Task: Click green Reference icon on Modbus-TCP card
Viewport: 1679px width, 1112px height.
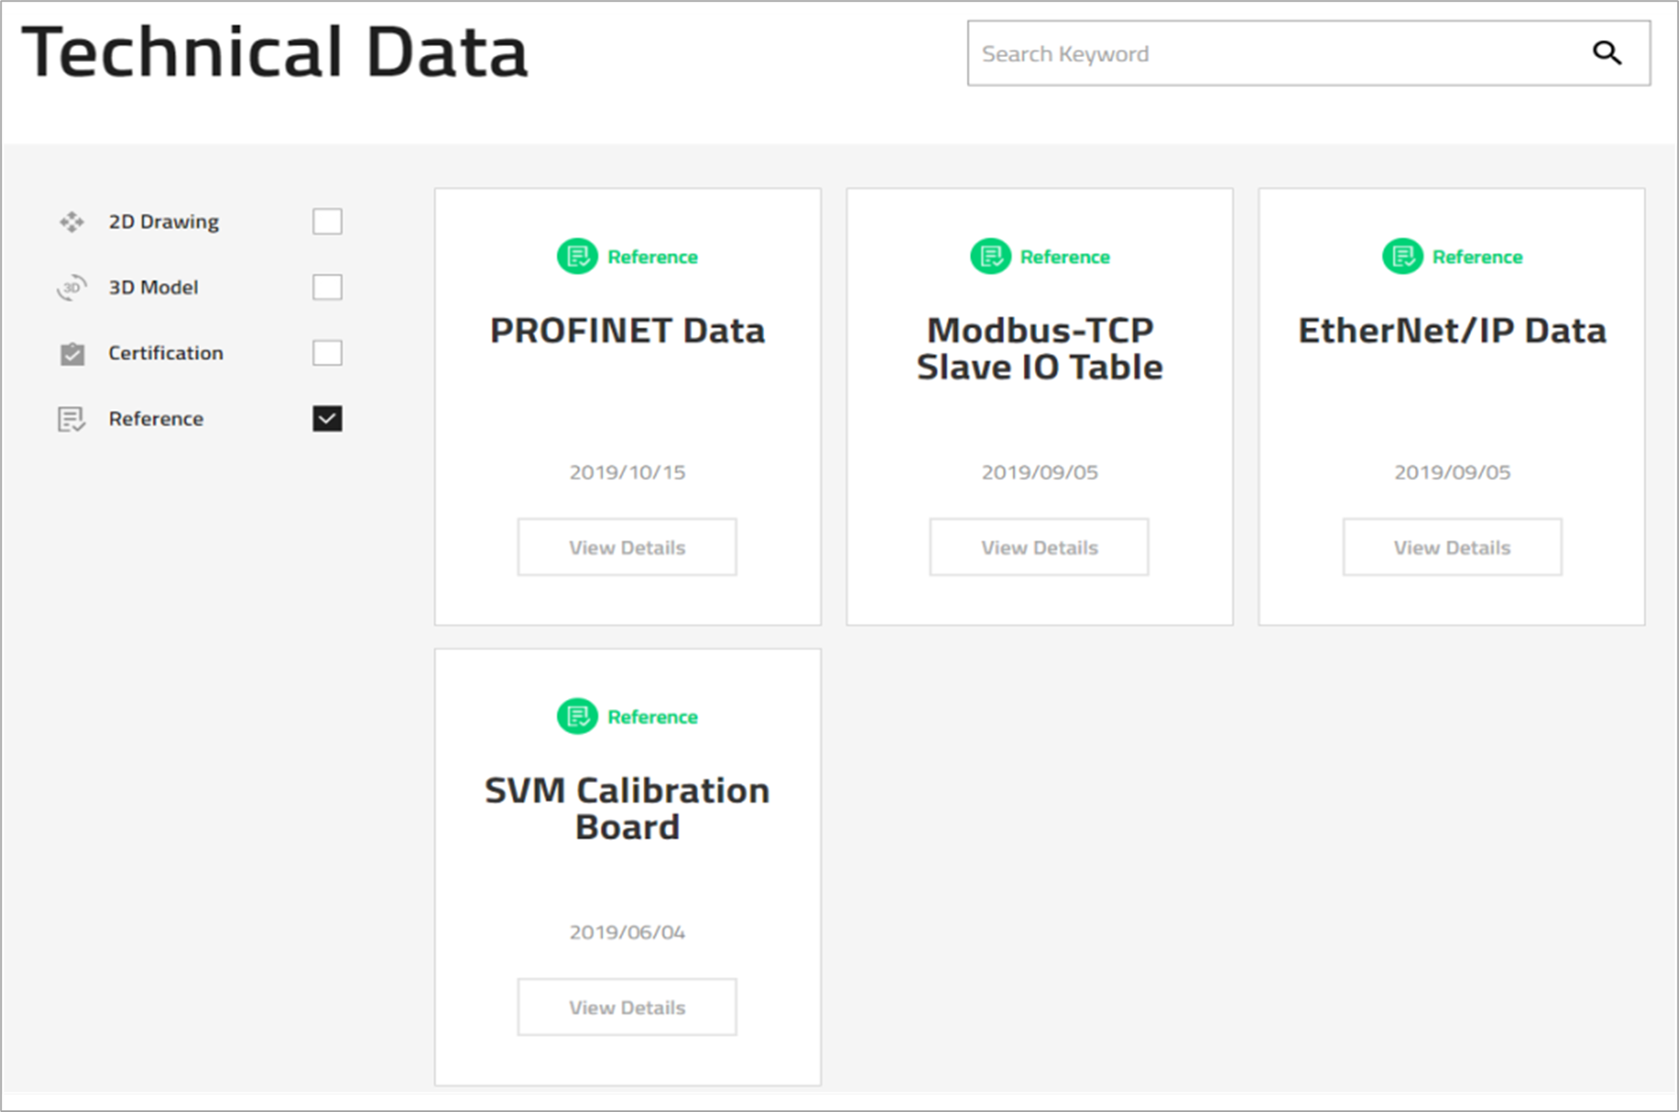Action: click(x=990, y=256)
